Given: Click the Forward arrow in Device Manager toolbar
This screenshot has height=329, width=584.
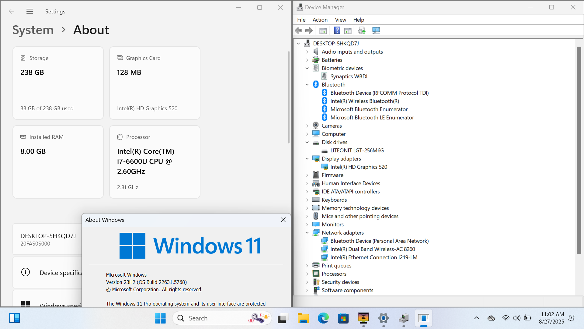Looking at the screenshot, I should coord(309,30).
